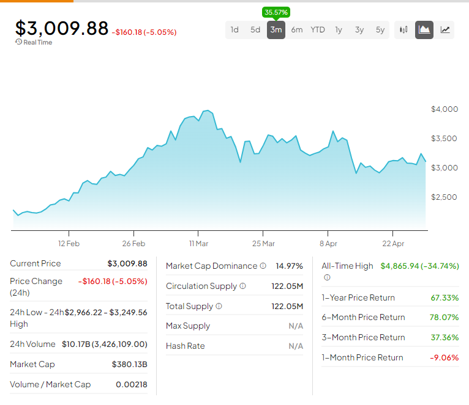
Task: Click the $3,009.88 headline price
Action: click(x=62, y=28)
